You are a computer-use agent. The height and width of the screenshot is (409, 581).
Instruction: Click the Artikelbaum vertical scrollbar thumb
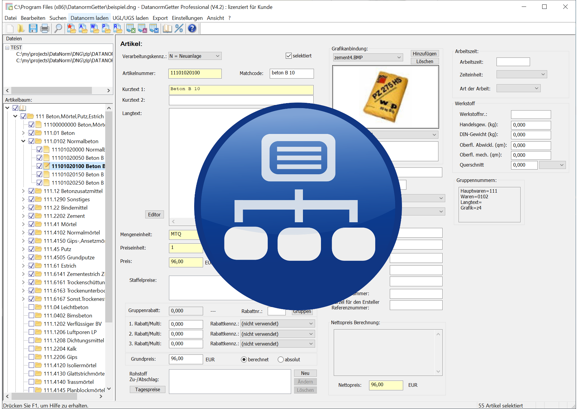click(x=109, y=216)
